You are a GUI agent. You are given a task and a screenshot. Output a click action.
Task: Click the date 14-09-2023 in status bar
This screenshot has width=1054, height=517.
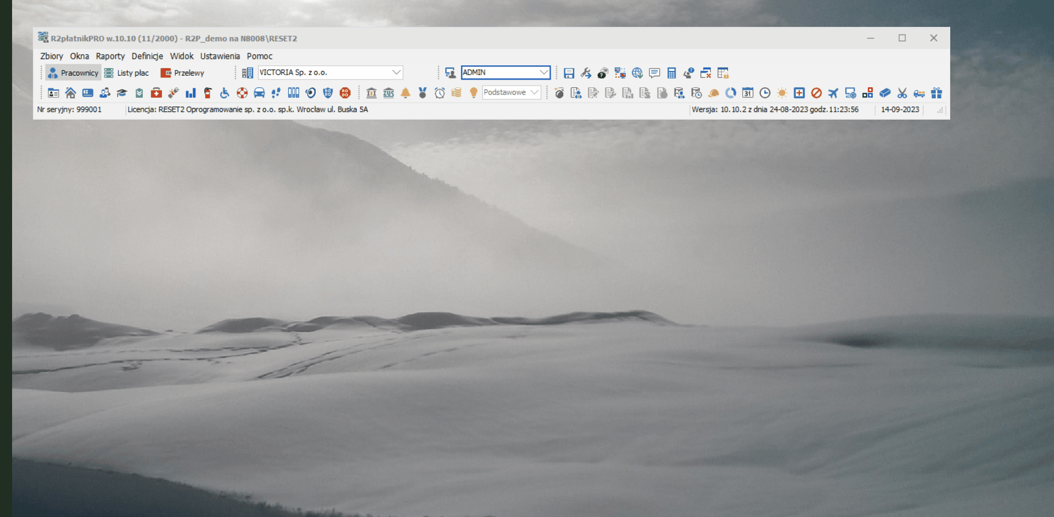[x=900, y=110]
